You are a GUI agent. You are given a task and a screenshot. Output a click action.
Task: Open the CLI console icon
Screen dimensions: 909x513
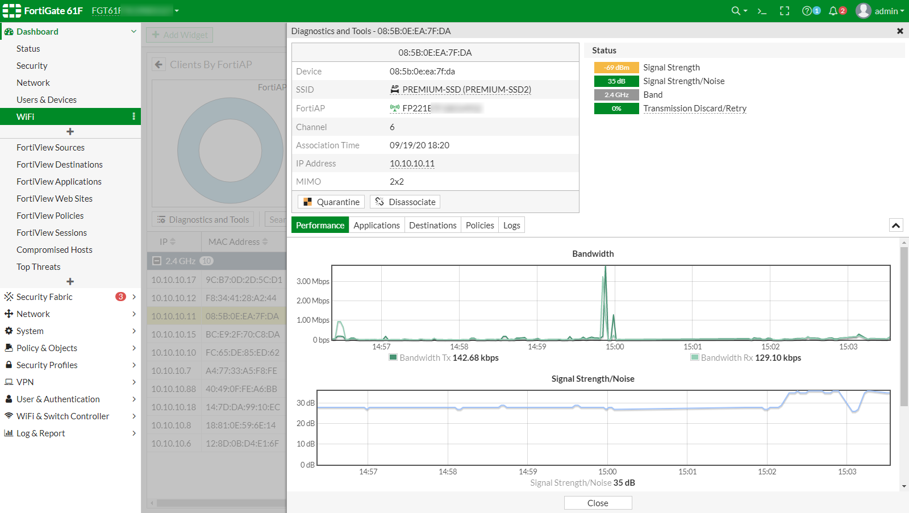[x=762, y=11]
